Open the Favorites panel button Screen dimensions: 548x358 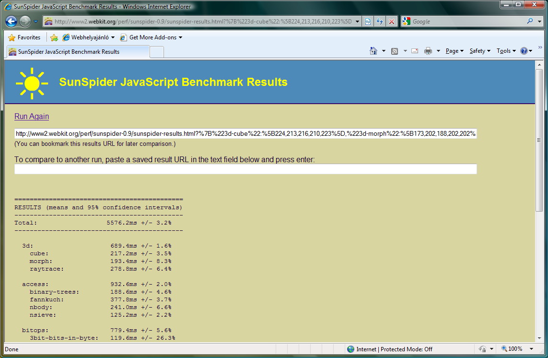click(x=24, y=37)
